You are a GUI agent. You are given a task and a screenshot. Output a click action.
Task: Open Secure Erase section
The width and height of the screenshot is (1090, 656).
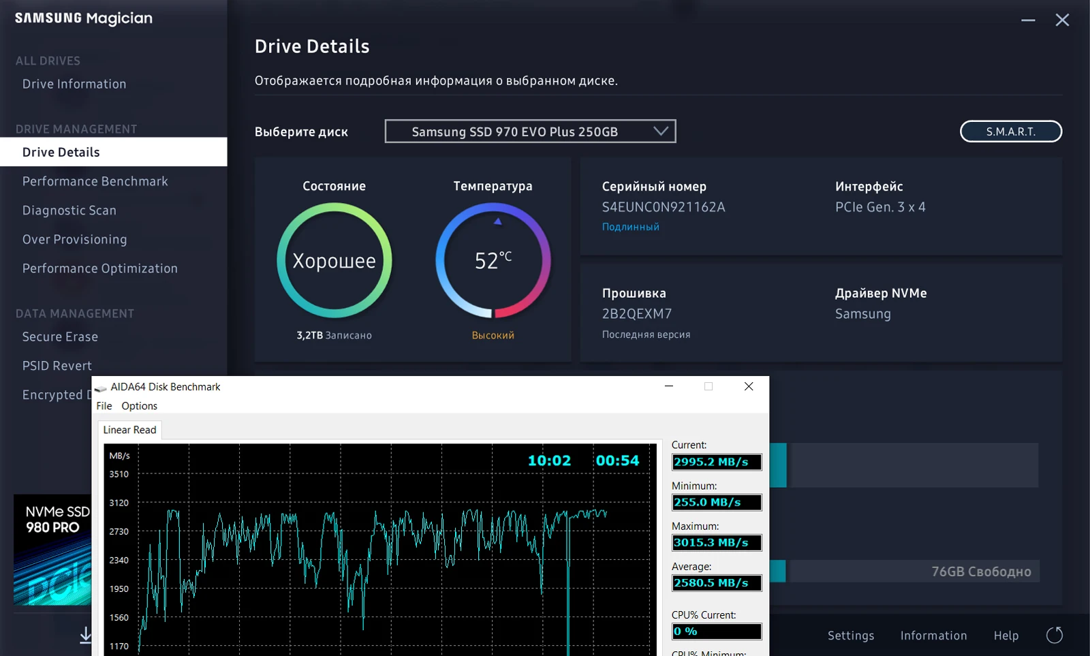60,337
